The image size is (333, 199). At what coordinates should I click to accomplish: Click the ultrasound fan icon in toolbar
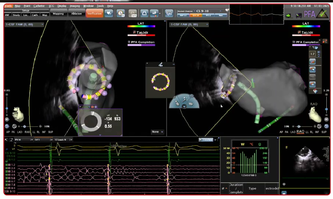click(144, 13)
